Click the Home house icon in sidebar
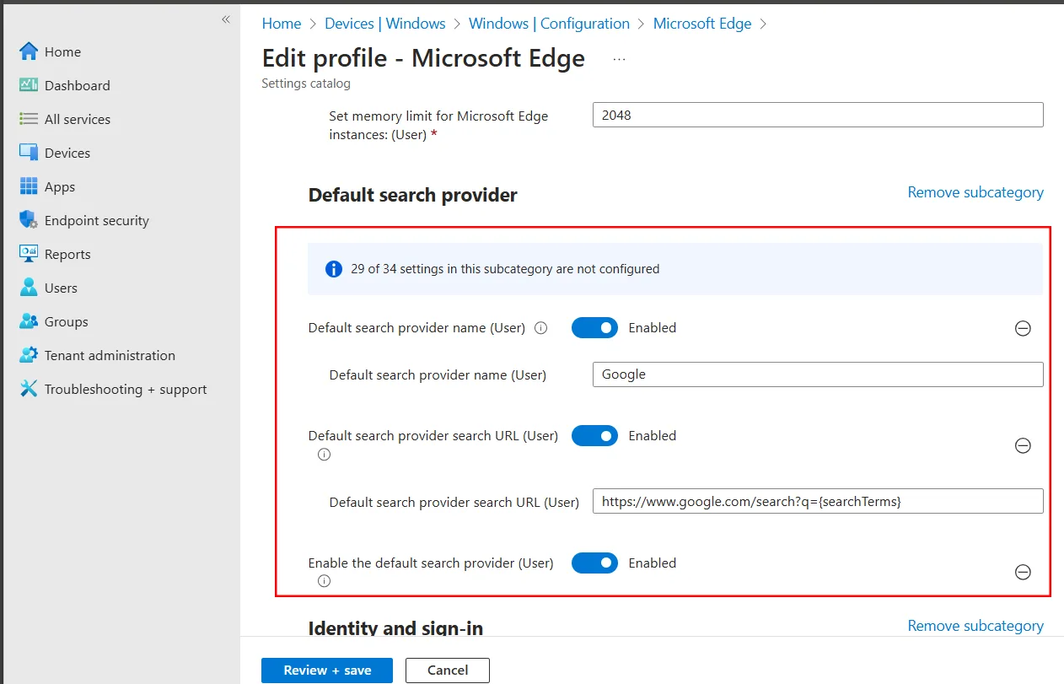 (29, 51)
